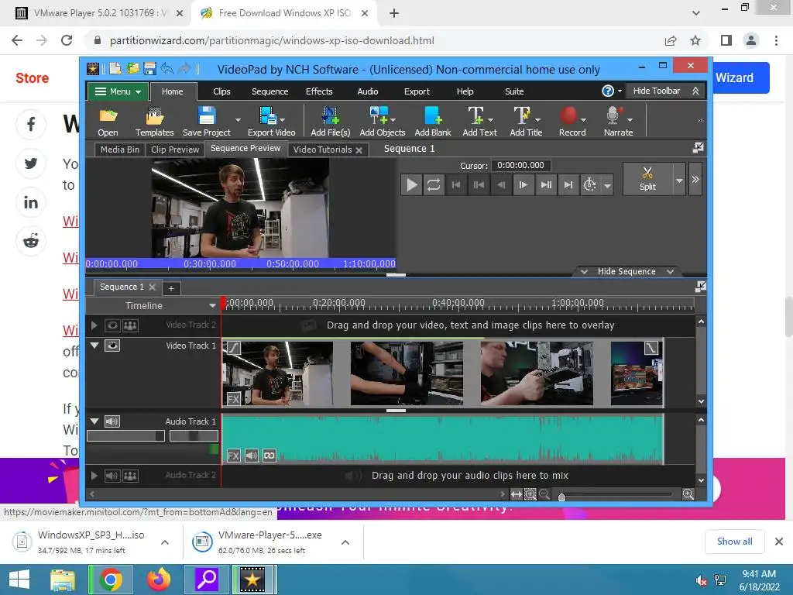Click Export Video in the toolbar
This screenshot has width=793, height=595.
271,122
